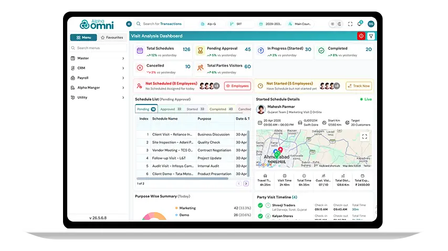Click the schedule table horizontal scrollbar
This screenshot has width=448, height=251.
[x=183, y=179]
